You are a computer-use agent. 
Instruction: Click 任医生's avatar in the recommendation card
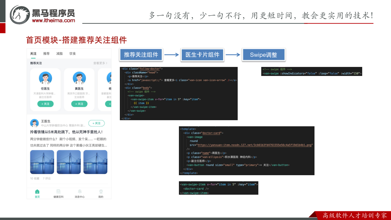(x=45, y=78)
